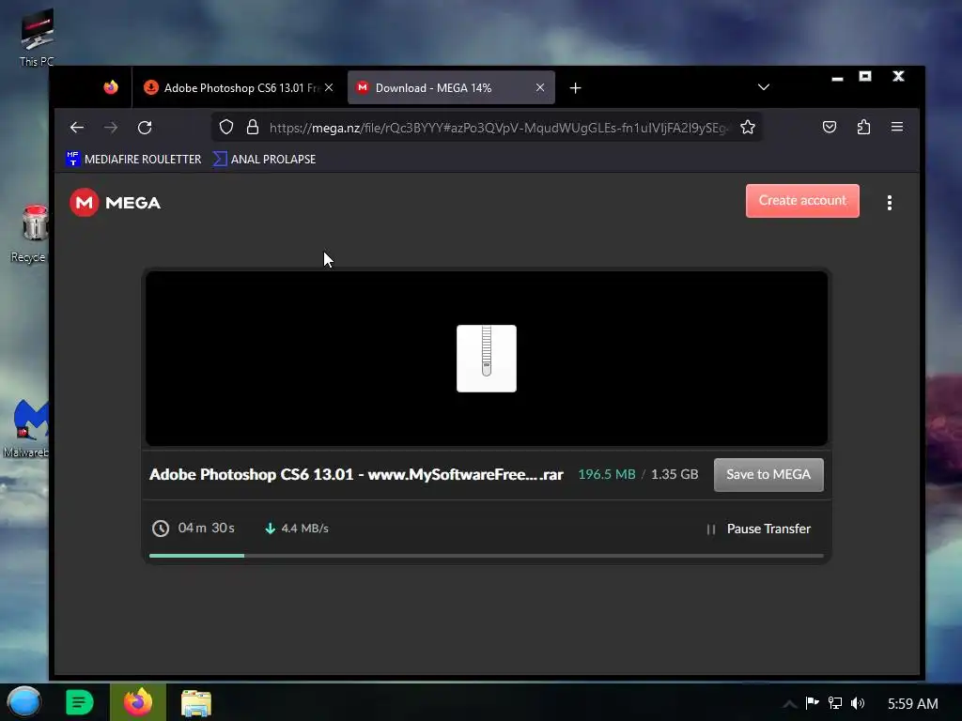Open File Explorer from the taskbar

coord(196,703)
